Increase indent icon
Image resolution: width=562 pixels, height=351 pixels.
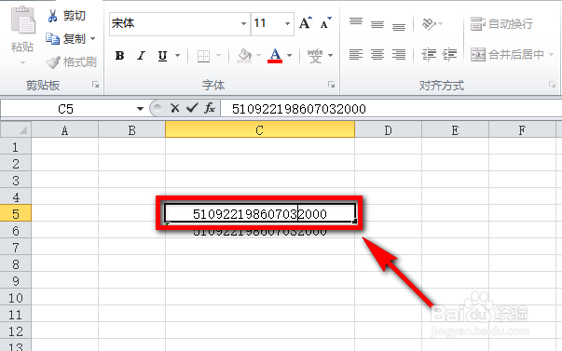pos(449,54)
